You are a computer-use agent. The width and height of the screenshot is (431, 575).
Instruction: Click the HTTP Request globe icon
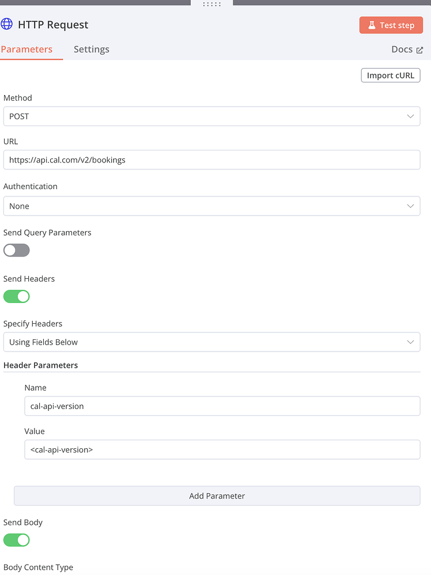pyautogui.click(x=7, y=24)
